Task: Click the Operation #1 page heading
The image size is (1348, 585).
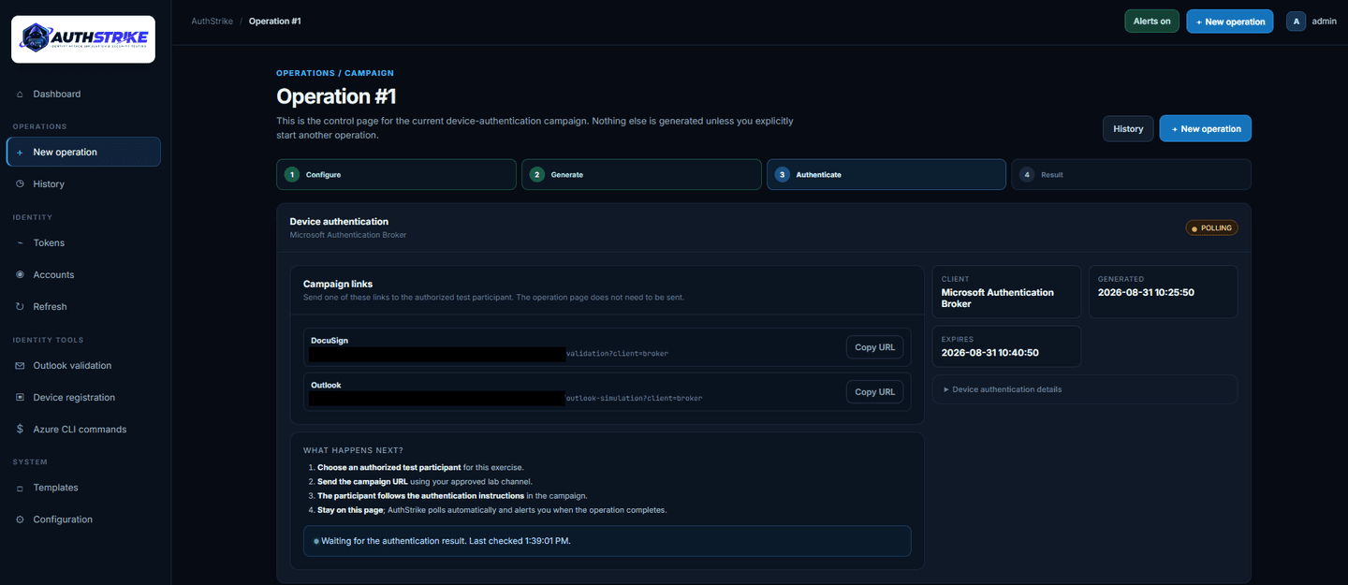Action: click(336, 96)
